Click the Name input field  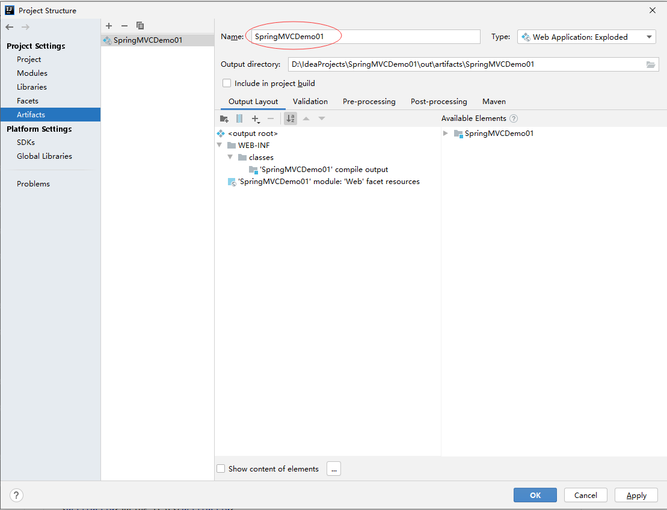click(x=366, y=37)
